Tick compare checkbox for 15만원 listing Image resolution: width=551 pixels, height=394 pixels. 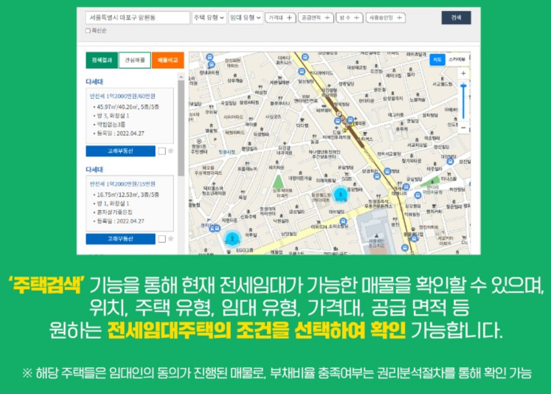coord(162,239)
